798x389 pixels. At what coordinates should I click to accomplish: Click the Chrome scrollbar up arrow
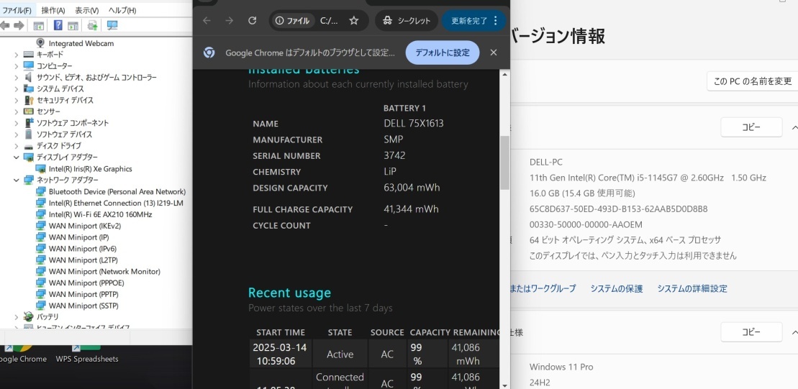point(504,75)
